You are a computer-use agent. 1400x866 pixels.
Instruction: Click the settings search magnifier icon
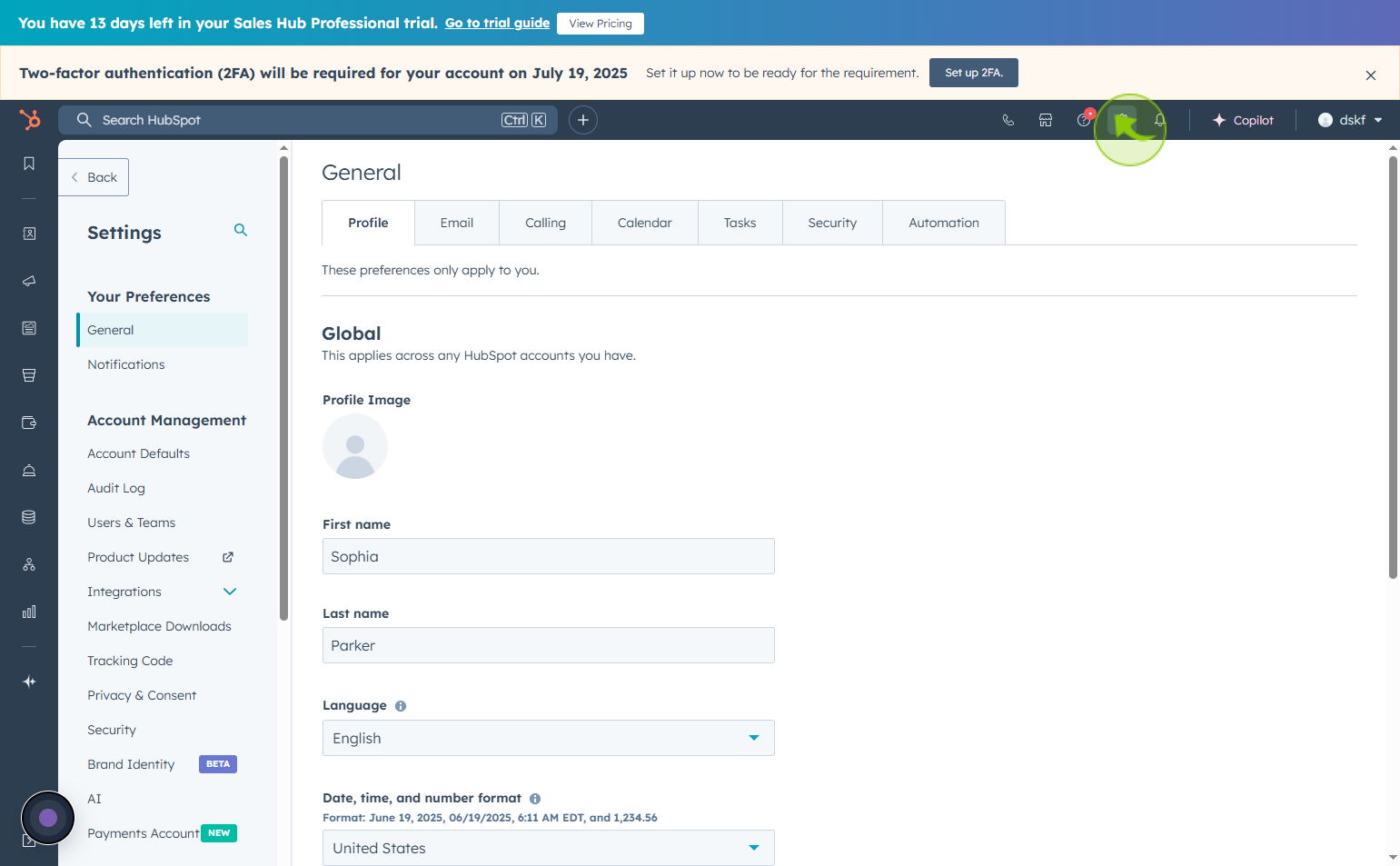coord(241,230)
